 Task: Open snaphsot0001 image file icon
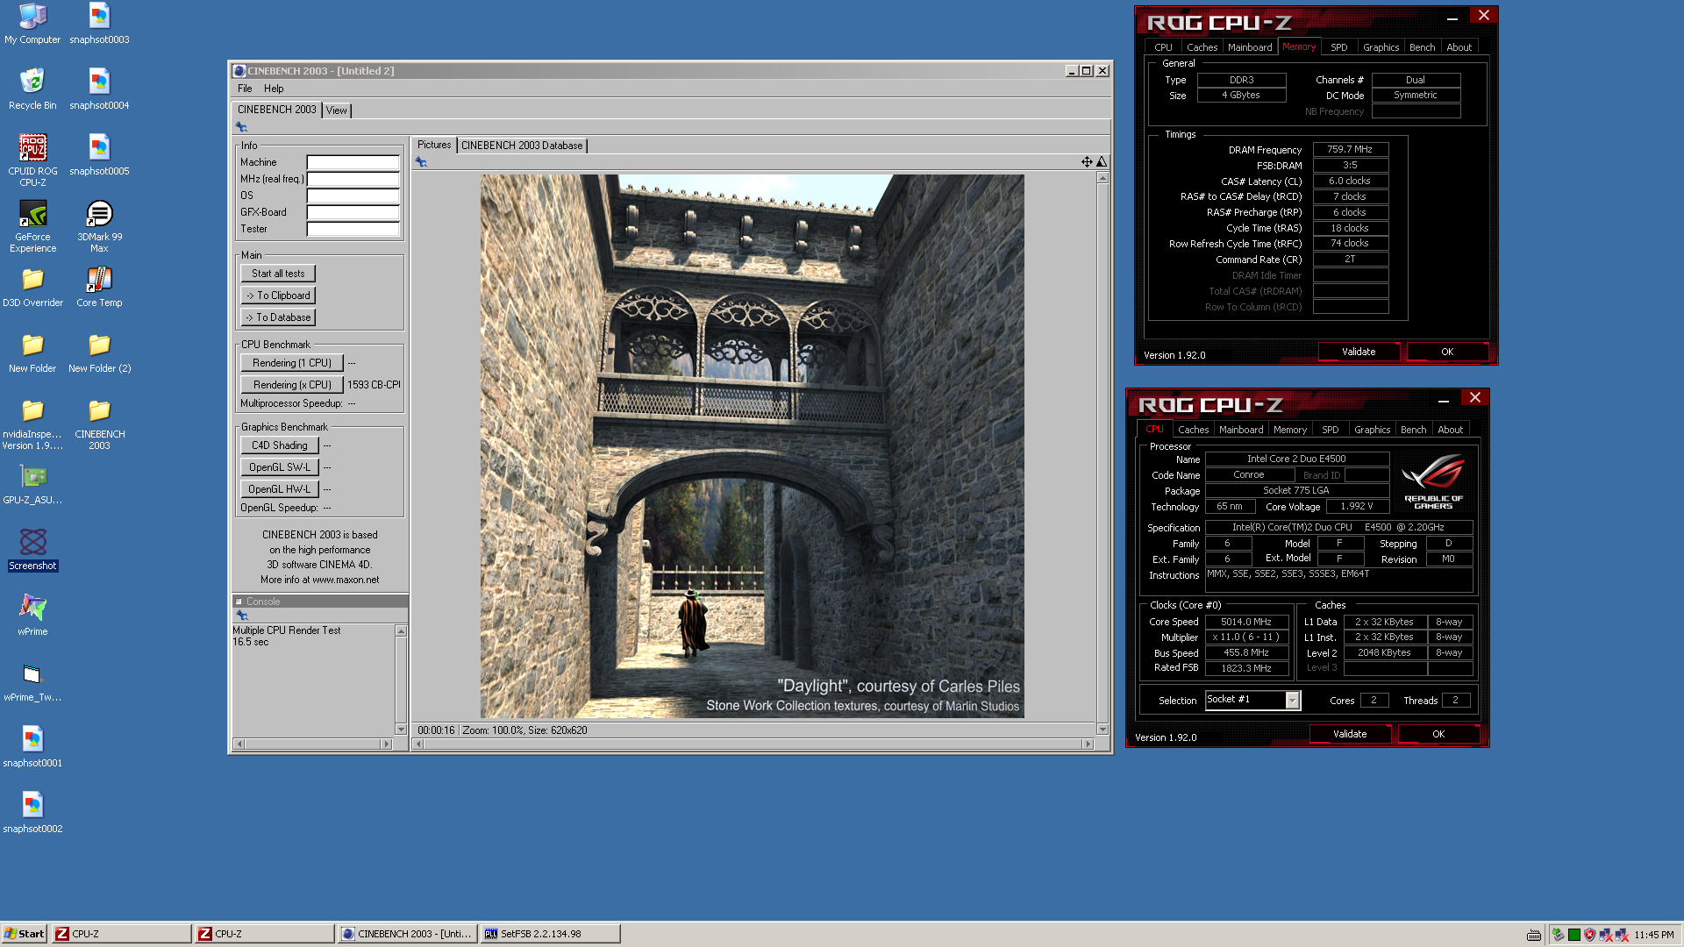coord(32,747)
